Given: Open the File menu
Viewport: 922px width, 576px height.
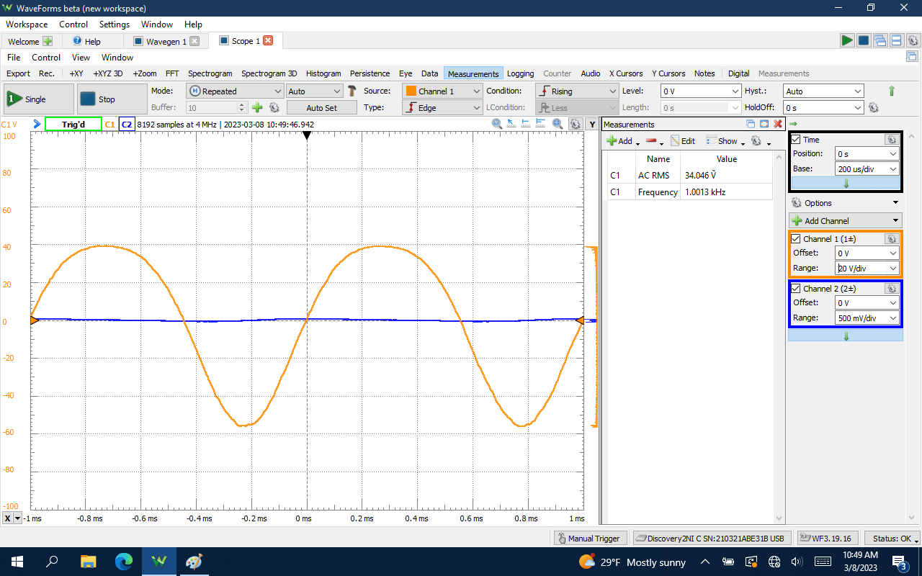Looking at the screenshot, I should [x=14, y=57].
